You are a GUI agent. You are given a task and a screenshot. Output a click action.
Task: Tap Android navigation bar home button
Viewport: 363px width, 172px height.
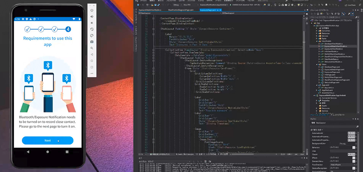pyautogui.click(x=47, y=151)
